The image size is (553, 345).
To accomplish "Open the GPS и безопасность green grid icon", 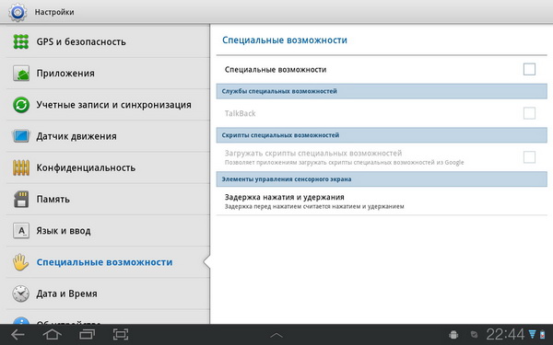I will 21,41.
